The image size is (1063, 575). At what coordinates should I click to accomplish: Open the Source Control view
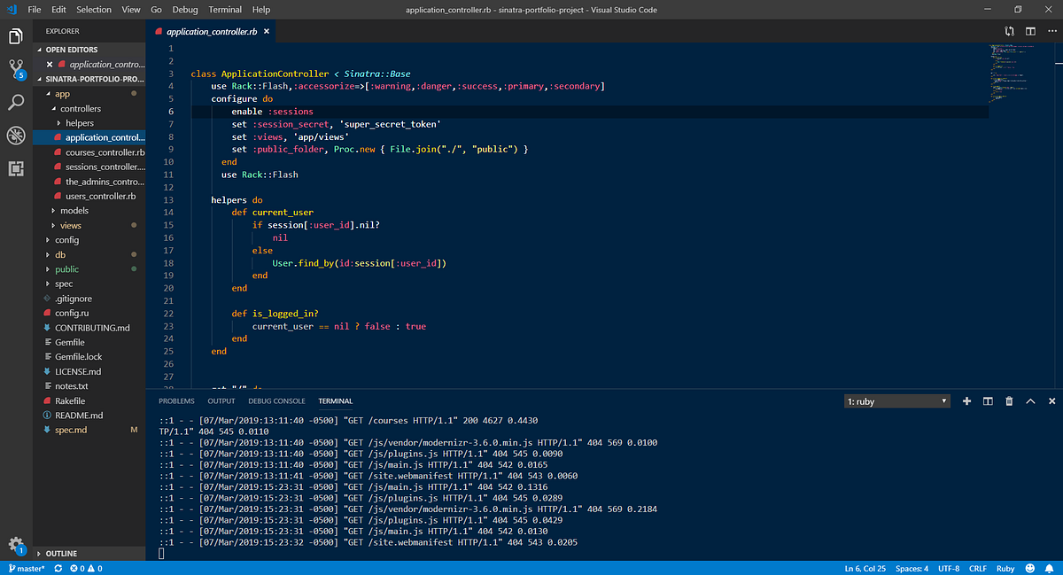pyautogui.click(x=15, y=68)
